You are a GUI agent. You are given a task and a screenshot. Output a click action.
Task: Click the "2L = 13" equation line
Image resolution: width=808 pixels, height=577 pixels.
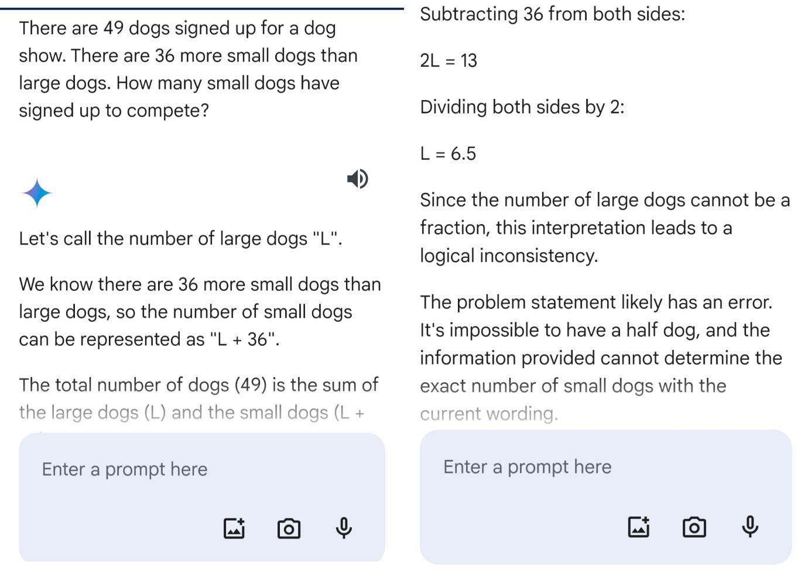448,60
